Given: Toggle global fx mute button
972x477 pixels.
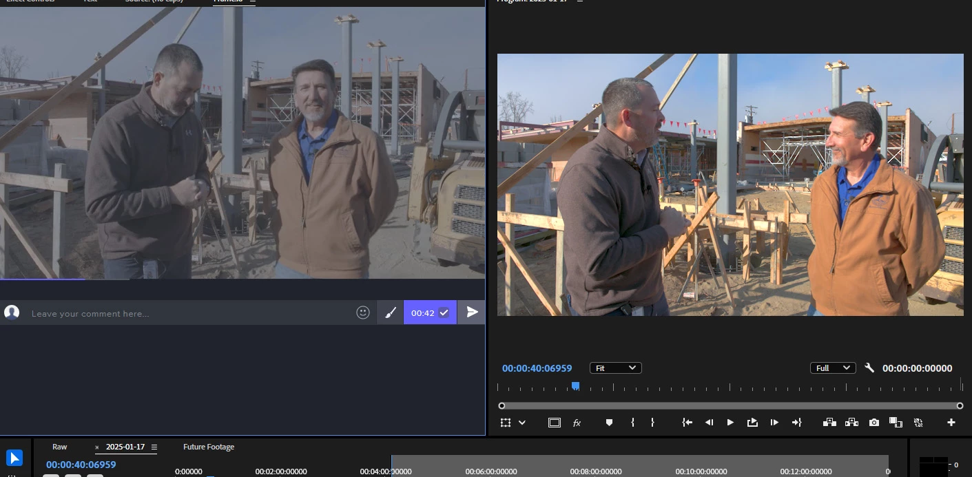Looking at the screenshot, I should pyautogui.click(x=577, y=423).
